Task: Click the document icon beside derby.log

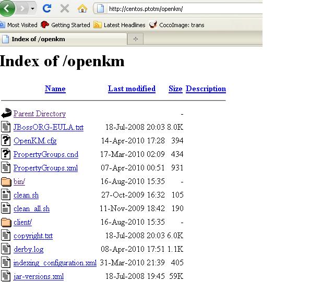Action: click(x=6, y=249)
